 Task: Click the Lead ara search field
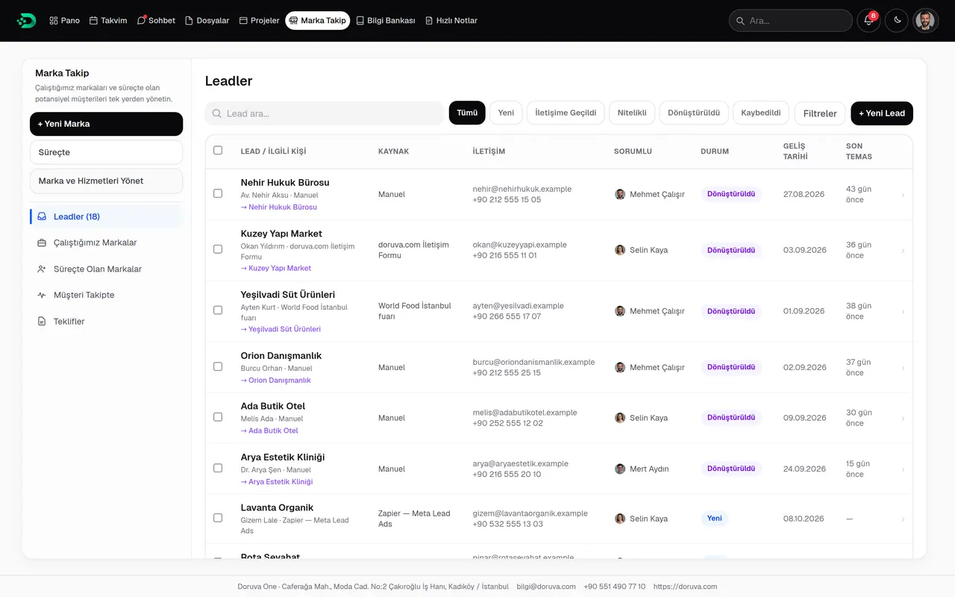325,113
